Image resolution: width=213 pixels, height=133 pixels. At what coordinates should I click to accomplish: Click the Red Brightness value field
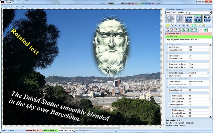199,110
